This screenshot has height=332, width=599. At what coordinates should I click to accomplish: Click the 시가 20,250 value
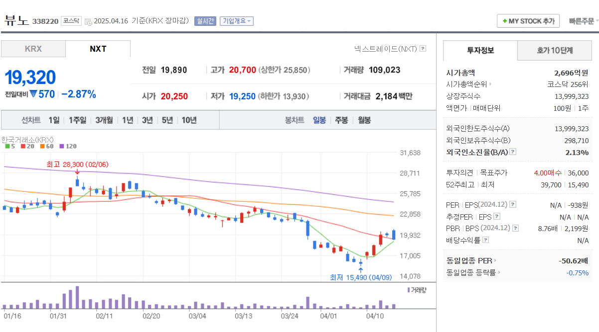click(x=174, y=96)
